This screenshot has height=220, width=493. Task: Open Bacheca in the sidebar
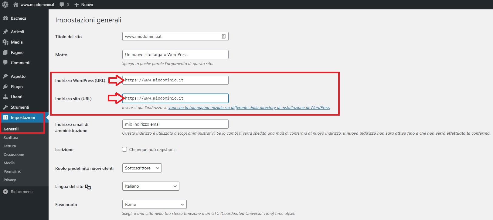[x=19, y=18]
